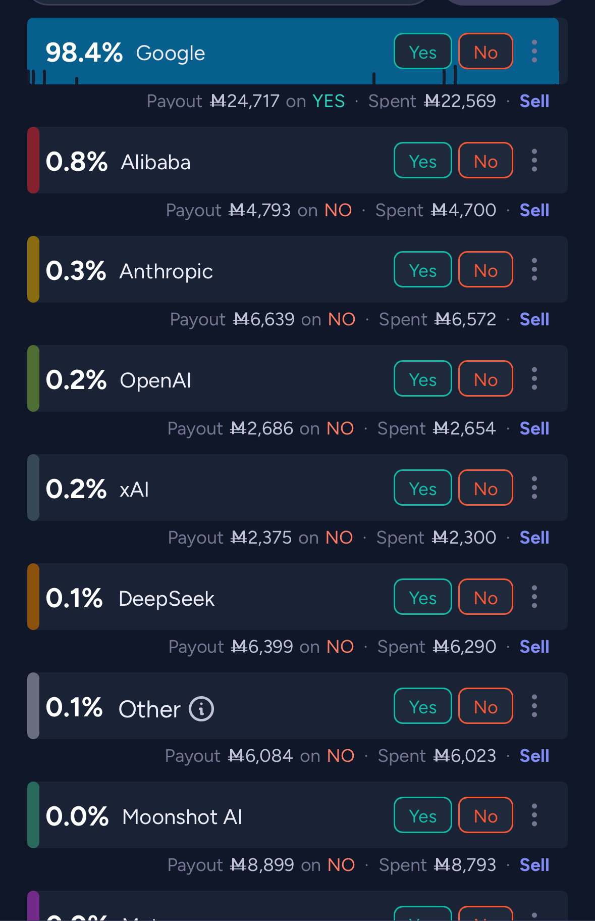Open the three-dot menu for DeepSeek
Image resolution: width=595 pixels, height=921 pixels.
click(x=534, y=597)
